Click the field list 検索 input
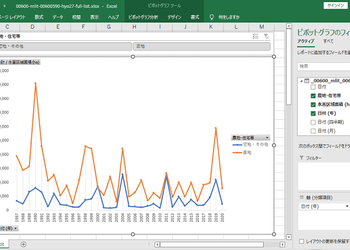 323,66
